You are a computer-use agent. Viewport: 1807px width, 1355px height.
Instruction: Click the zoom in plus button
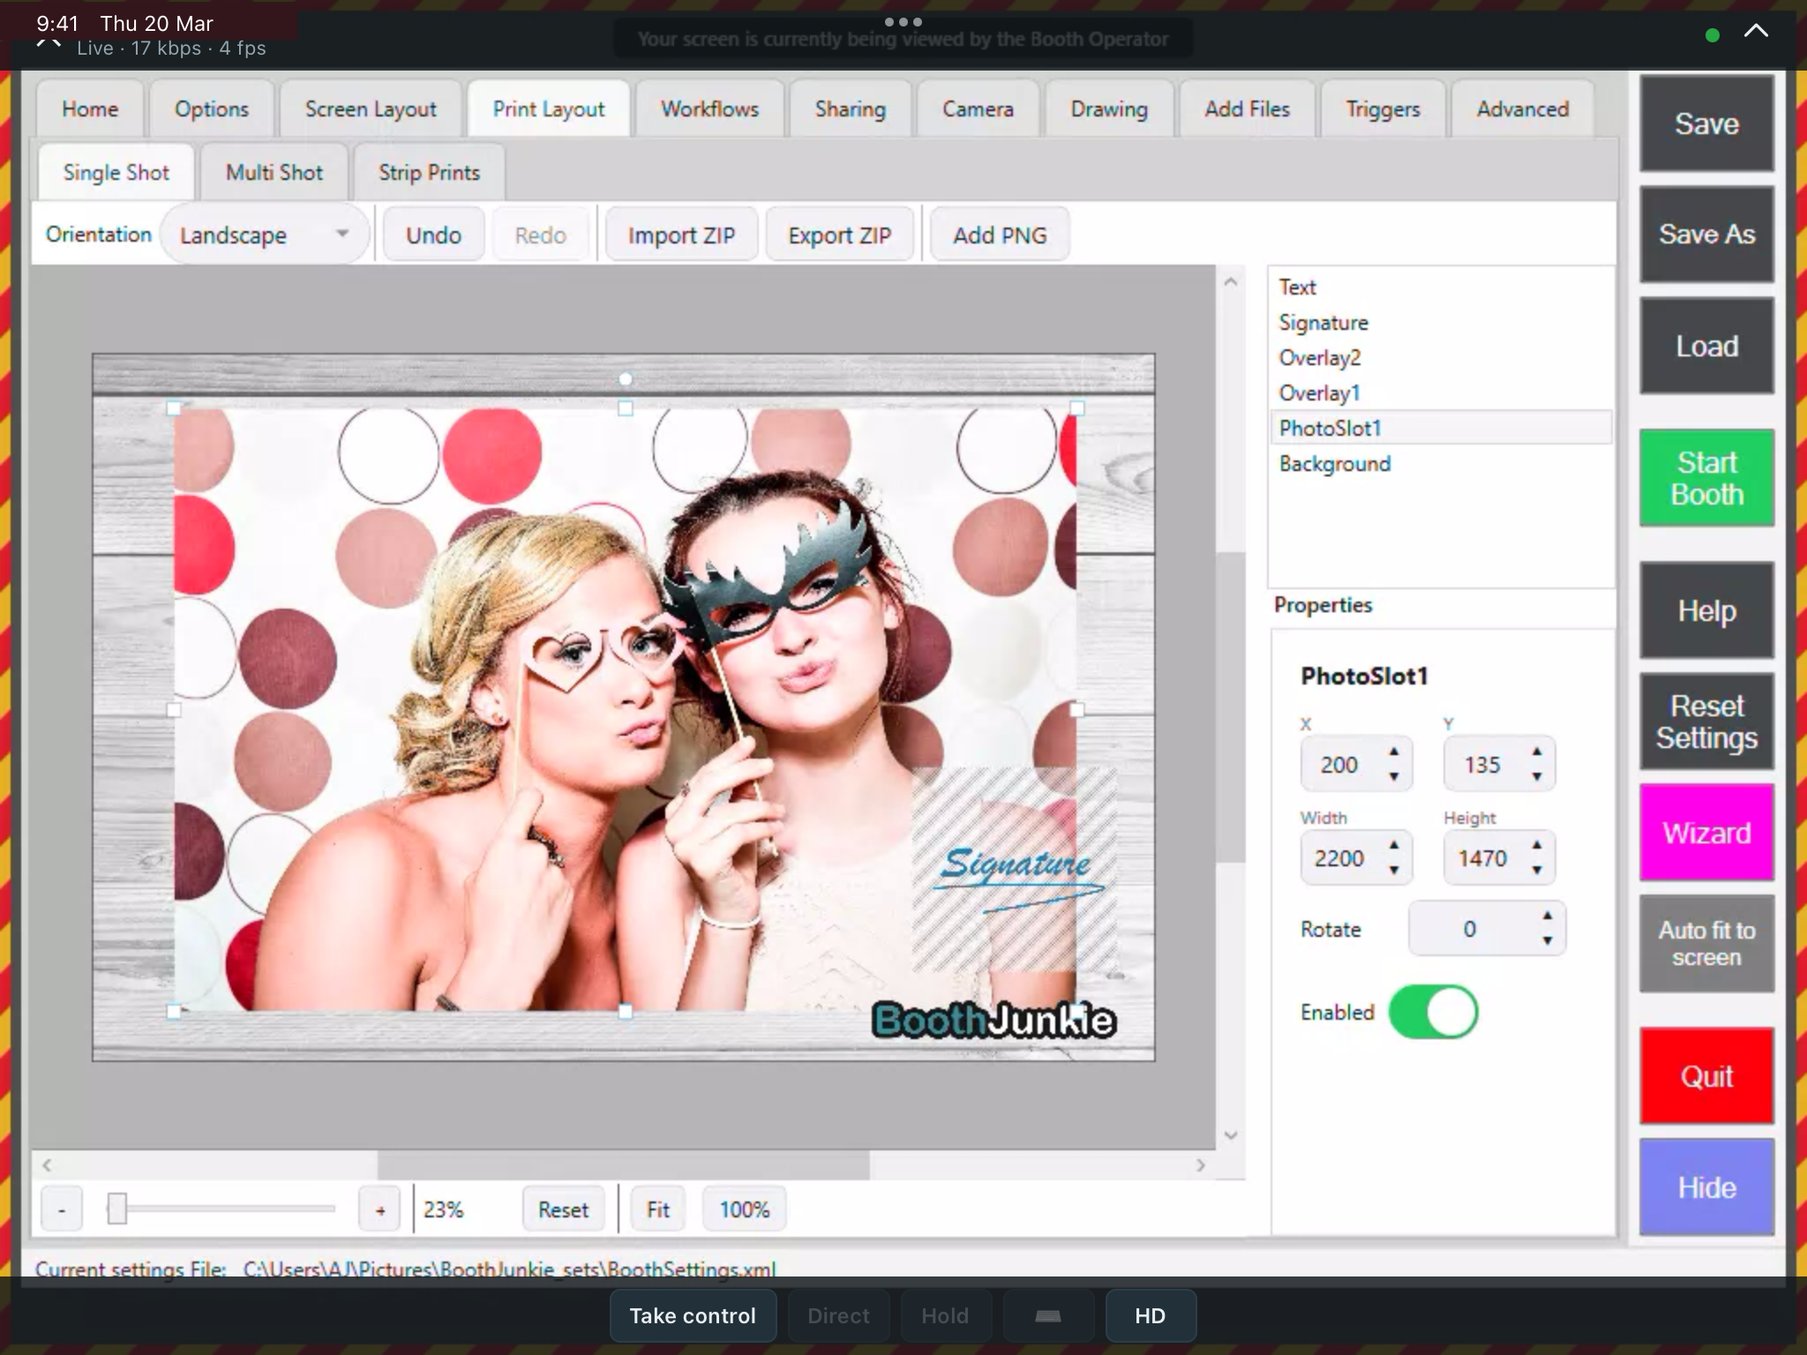coord(379,1209)
